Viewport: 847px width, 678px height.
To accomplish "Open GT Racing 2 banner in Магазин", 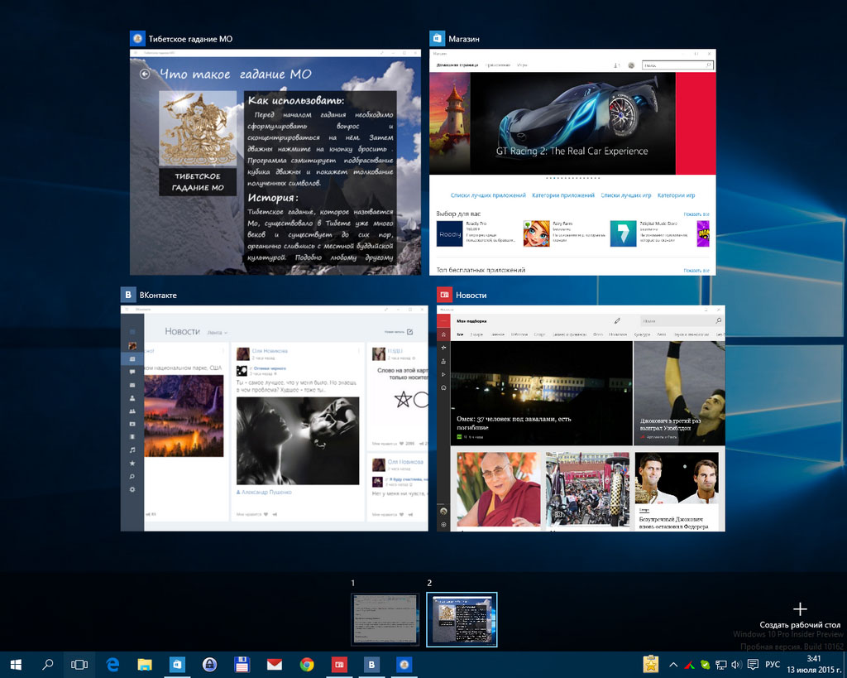I will point(572,123).
